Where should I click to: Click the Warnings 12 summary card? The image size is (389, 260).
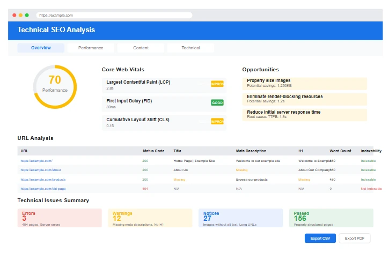tap(150, 218)
